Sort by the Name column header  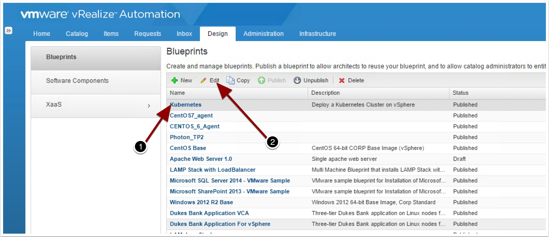tap(237, 93)
